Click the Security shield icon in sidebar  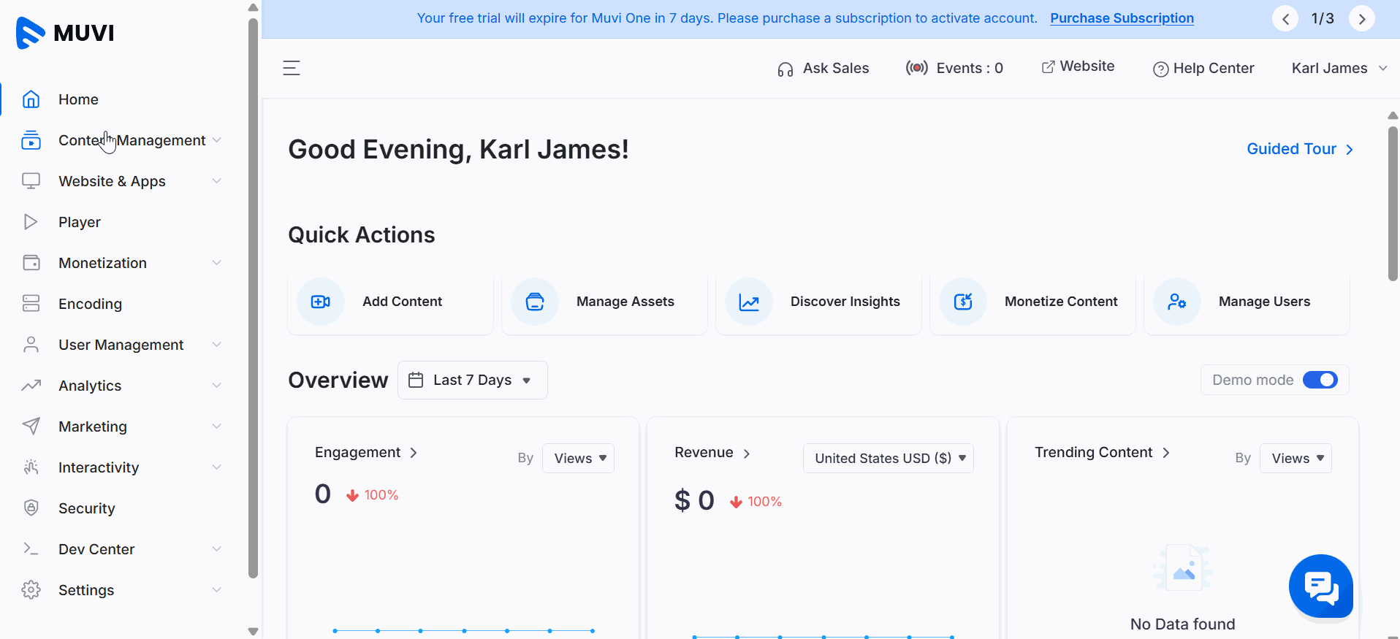coord(31,508)
